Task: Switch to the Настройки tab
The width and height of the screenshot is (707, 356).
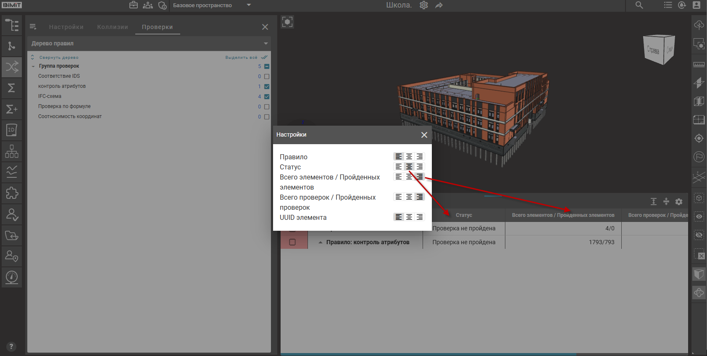Action: [x=66, y=27]
